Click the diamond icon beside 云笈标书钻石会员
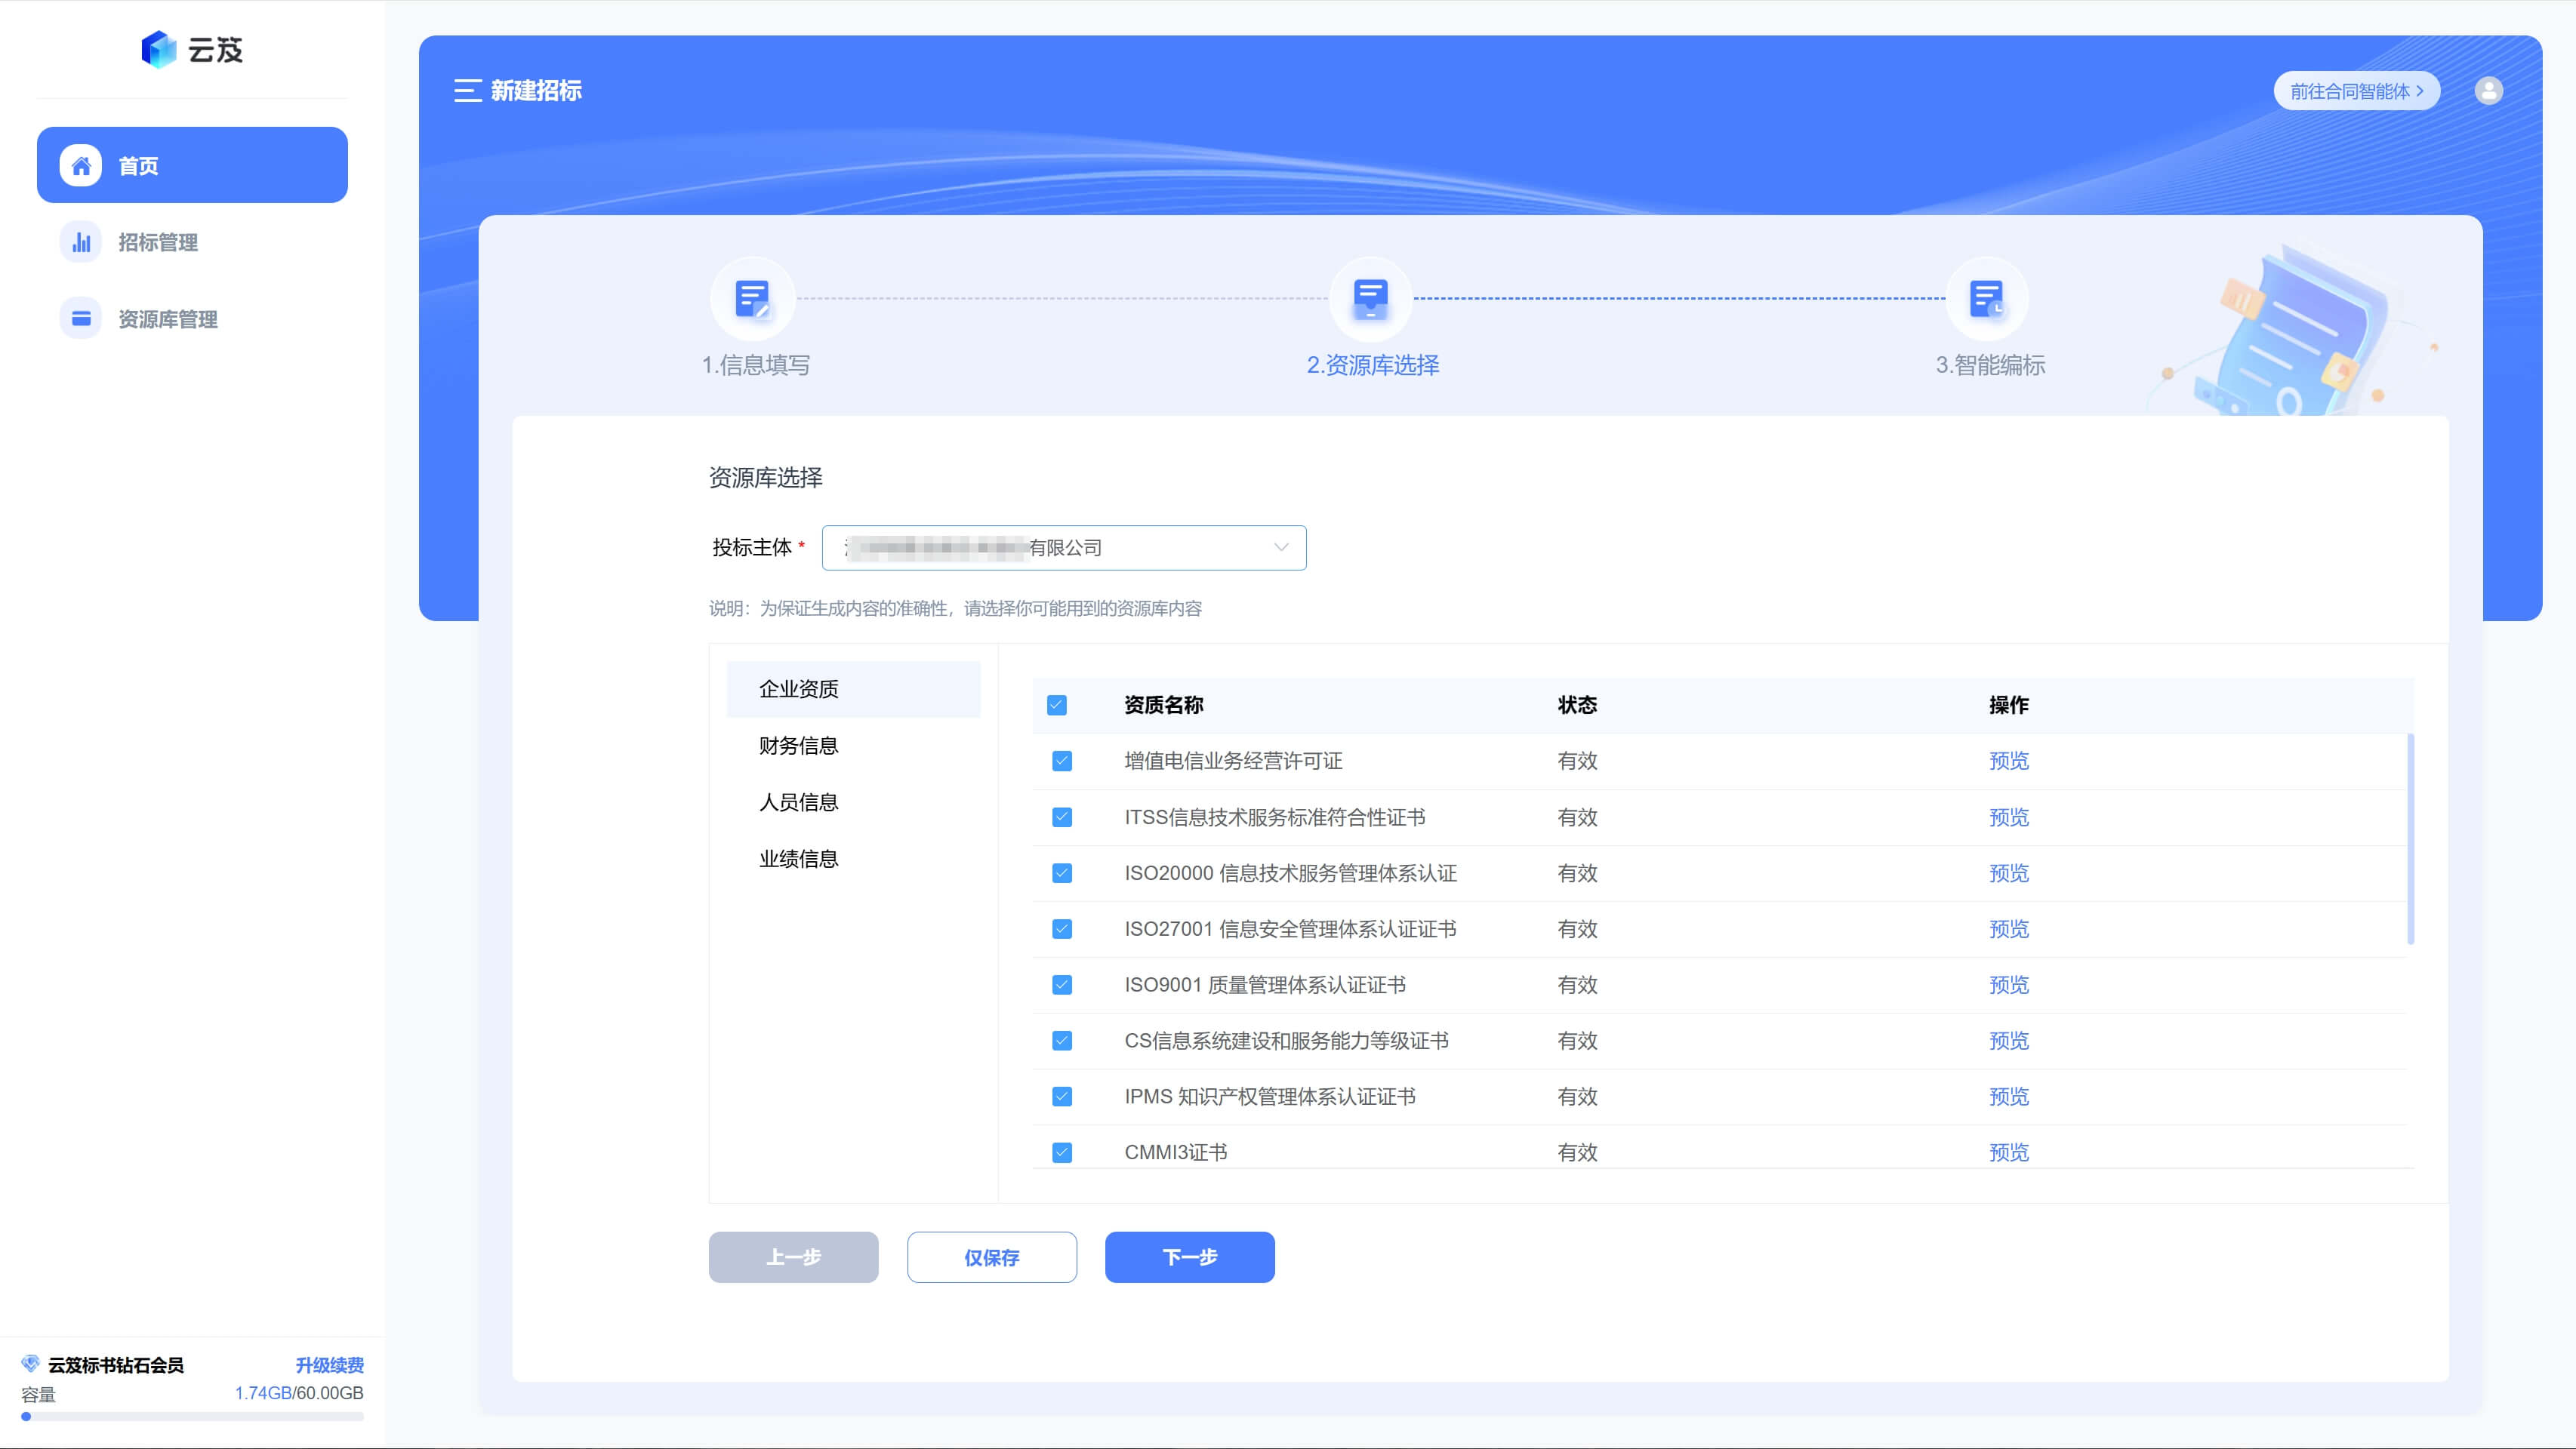Image resolution: width=2576 pixels, height=1449 pixels. 30,1364
